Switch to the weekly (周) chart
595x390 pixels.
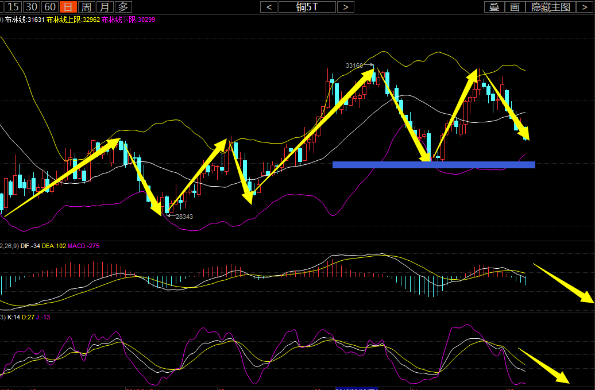[x=86, y=7]
